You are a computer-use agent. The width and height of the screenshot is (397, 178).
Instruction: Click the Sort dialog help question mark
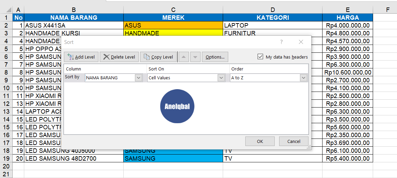(281, 42)
